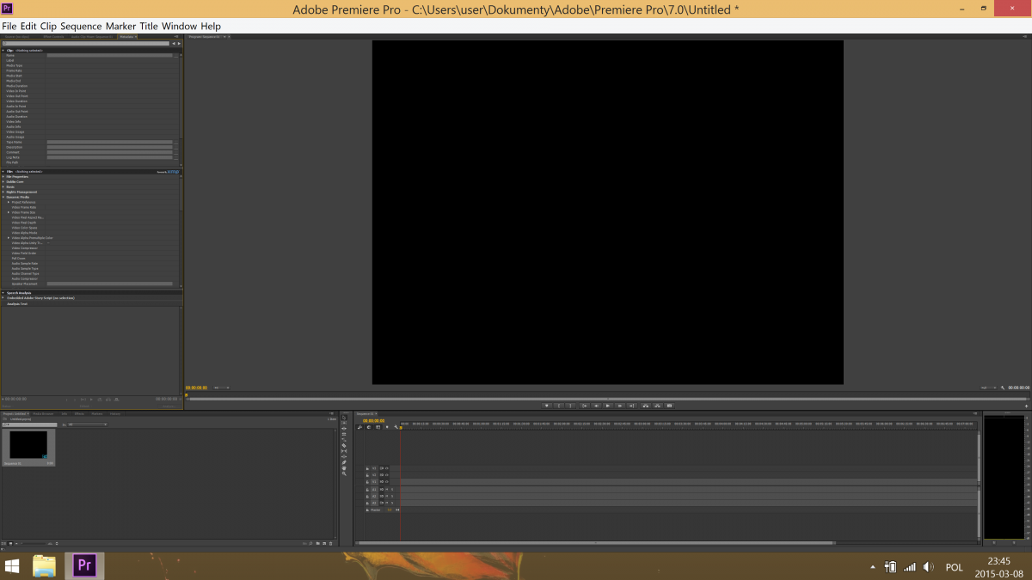Open timeline display settings wrench icon
Screen dimensions: 1032x580
pos(396,427)
